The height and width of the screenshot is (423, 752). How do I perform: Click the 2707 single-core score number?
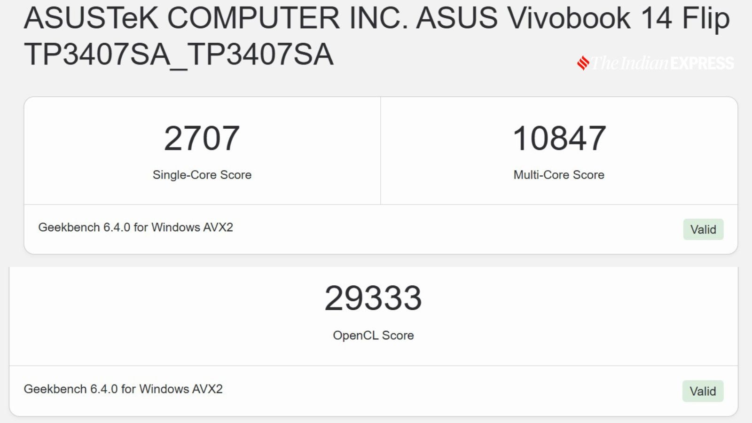pyautogui.click(x=202, y=139)
